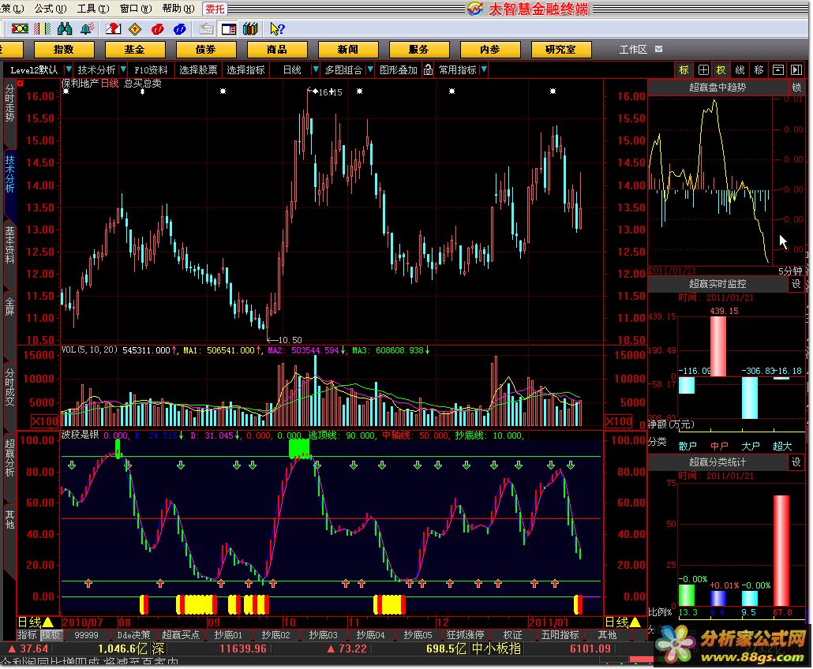813x669 pixels.
Task: Open the 工具 menu
Action: point(93,9)
